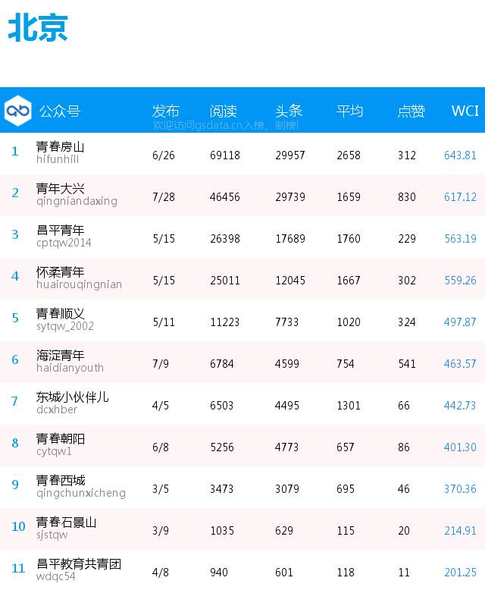
Task: Click rank number 8 for 青春朝阳
Action: click(x=15, y=443)
